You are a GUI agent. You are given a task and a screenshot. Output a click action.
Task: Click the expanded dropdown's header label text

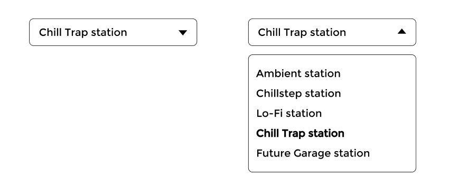(x=302, y=32)
